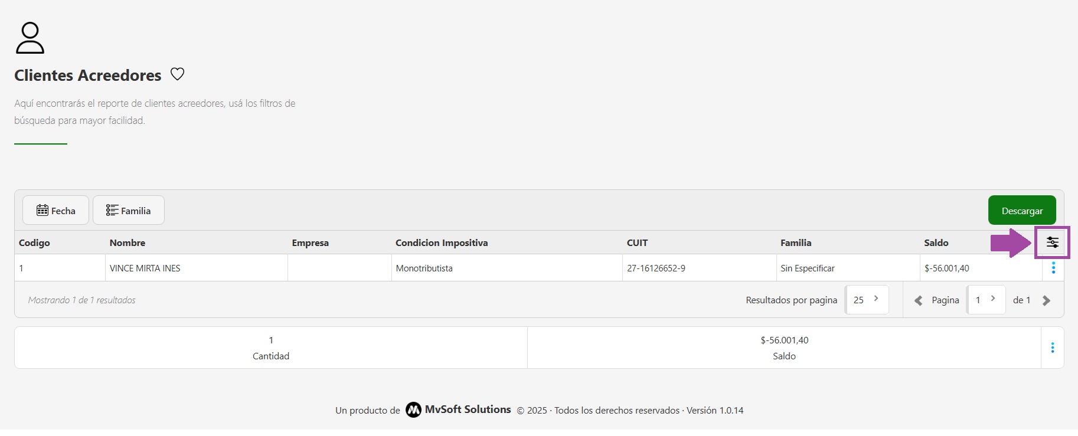Mark Clientes Acreedores as favorite with heart
The width and height of the screenshot is (1078, 436).
click(177, 74)
